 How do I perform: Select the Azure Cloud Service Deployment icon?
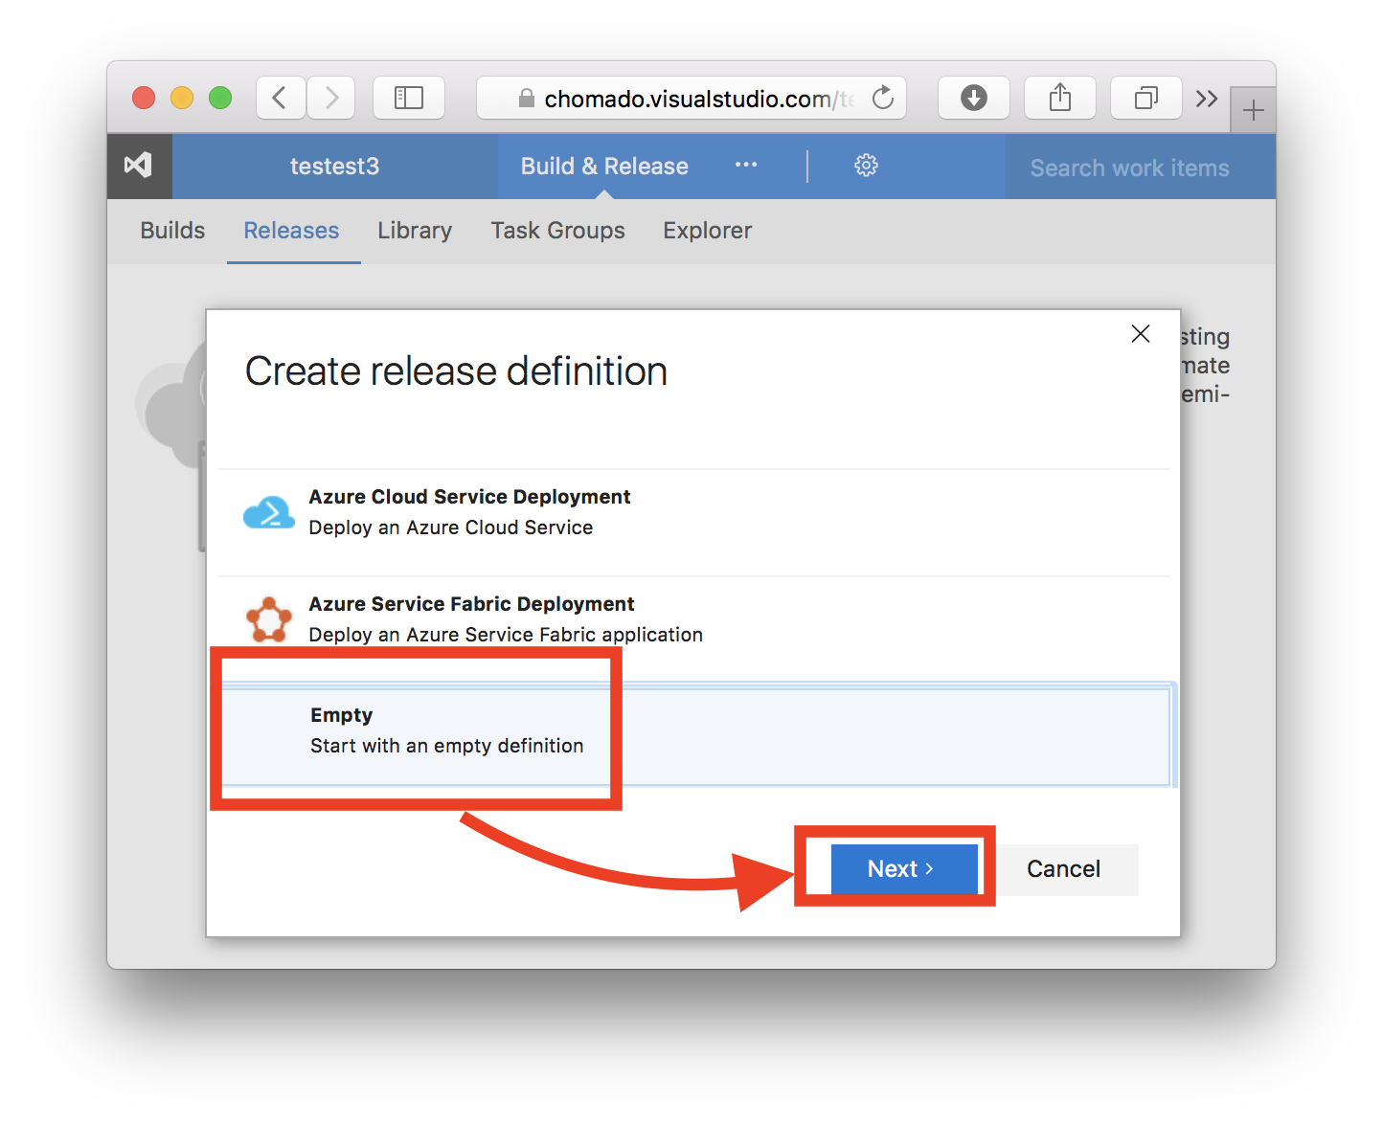pos(269,513)
